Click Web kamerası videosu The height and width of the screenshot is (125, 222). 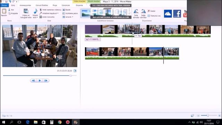click(x=50, y=10)
